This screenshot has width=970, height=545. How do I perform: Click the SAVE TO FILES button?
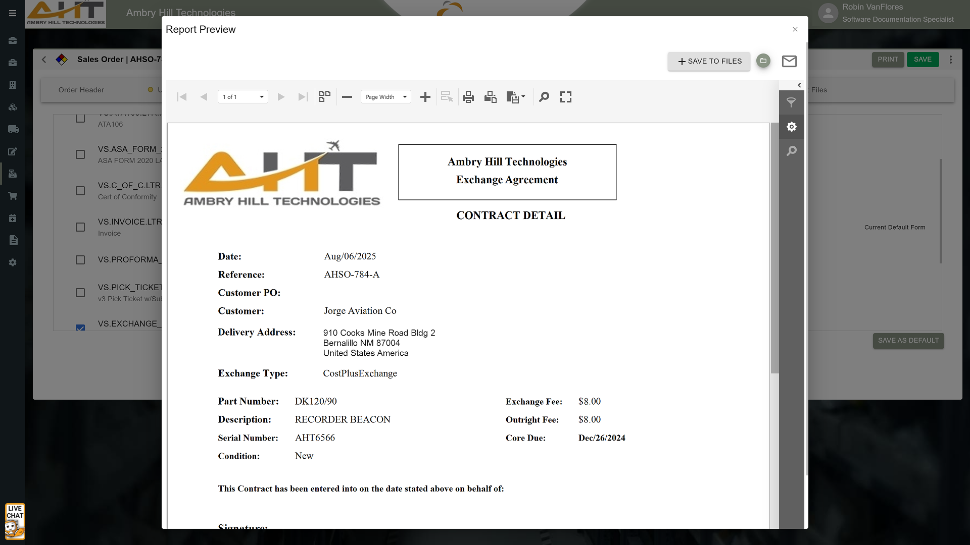coord(709,61)
